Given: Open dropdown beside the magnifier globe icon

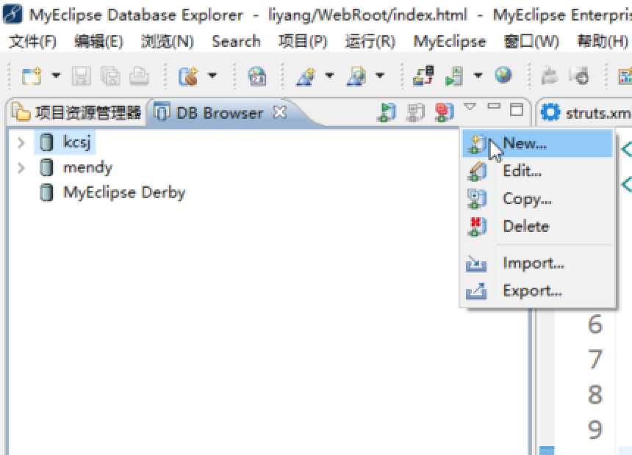Looking at the screenshot, I should point(380,76).
